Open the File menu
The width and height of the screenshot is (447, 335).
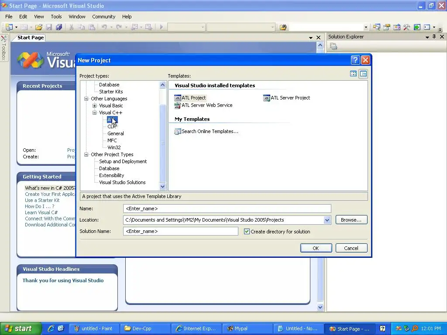click(x=9, y=17)
